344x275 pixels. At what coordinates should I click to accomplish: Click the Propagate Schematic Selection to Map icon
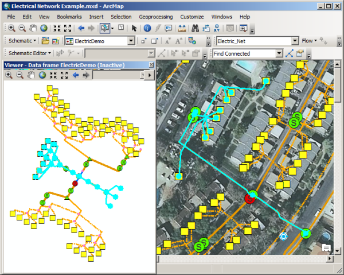192,41
